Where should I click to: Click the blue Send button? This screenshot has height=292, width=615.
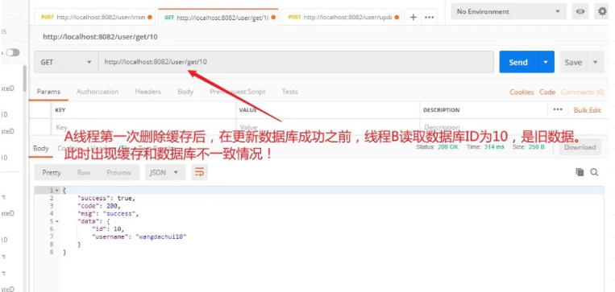point(518,62)
